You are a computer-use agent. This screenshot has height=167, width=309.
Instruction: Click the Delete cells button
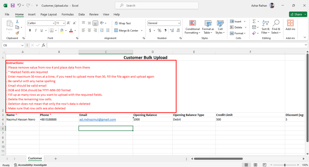pos(236,27)
